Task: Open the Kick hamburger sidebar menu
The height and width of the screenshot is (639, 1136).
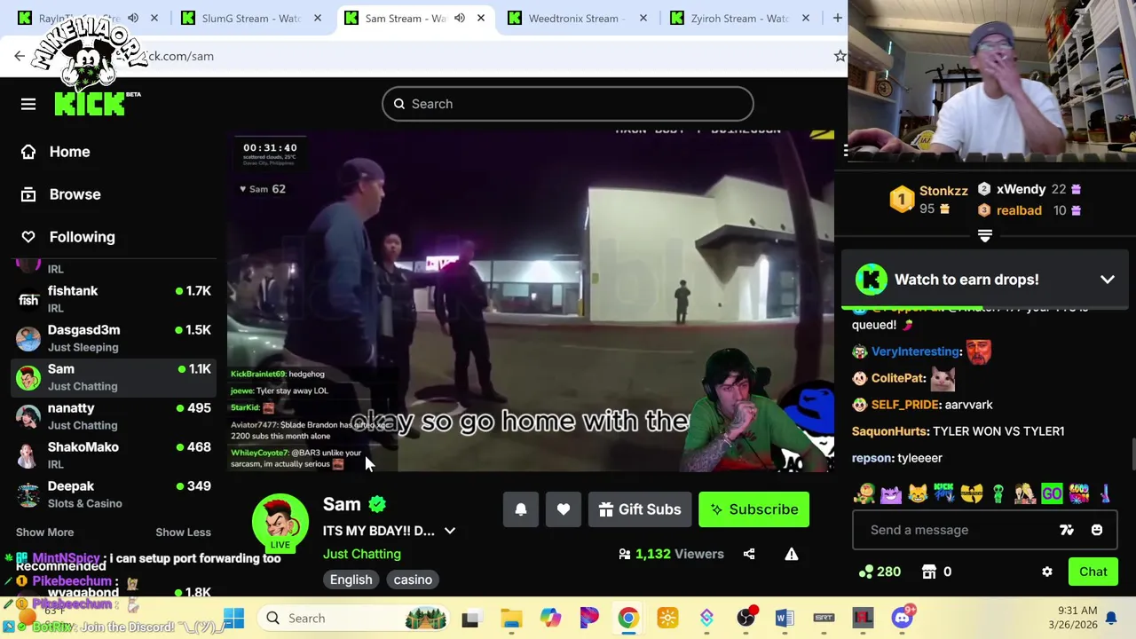Action: click(28, 104)
